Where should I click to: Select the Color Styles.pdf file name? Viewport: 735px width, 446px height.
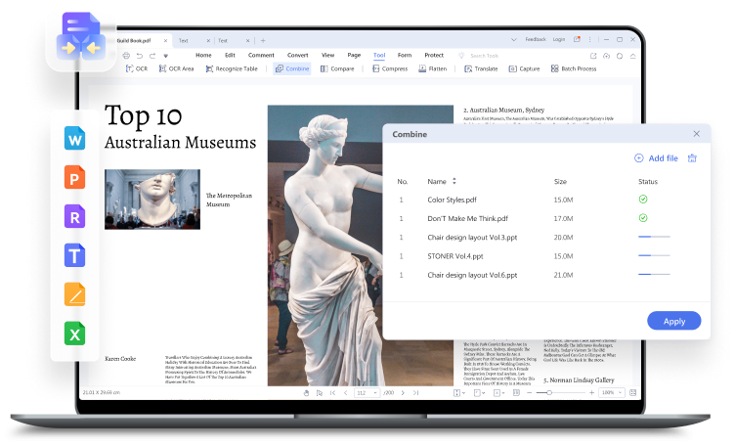point(452,200)
